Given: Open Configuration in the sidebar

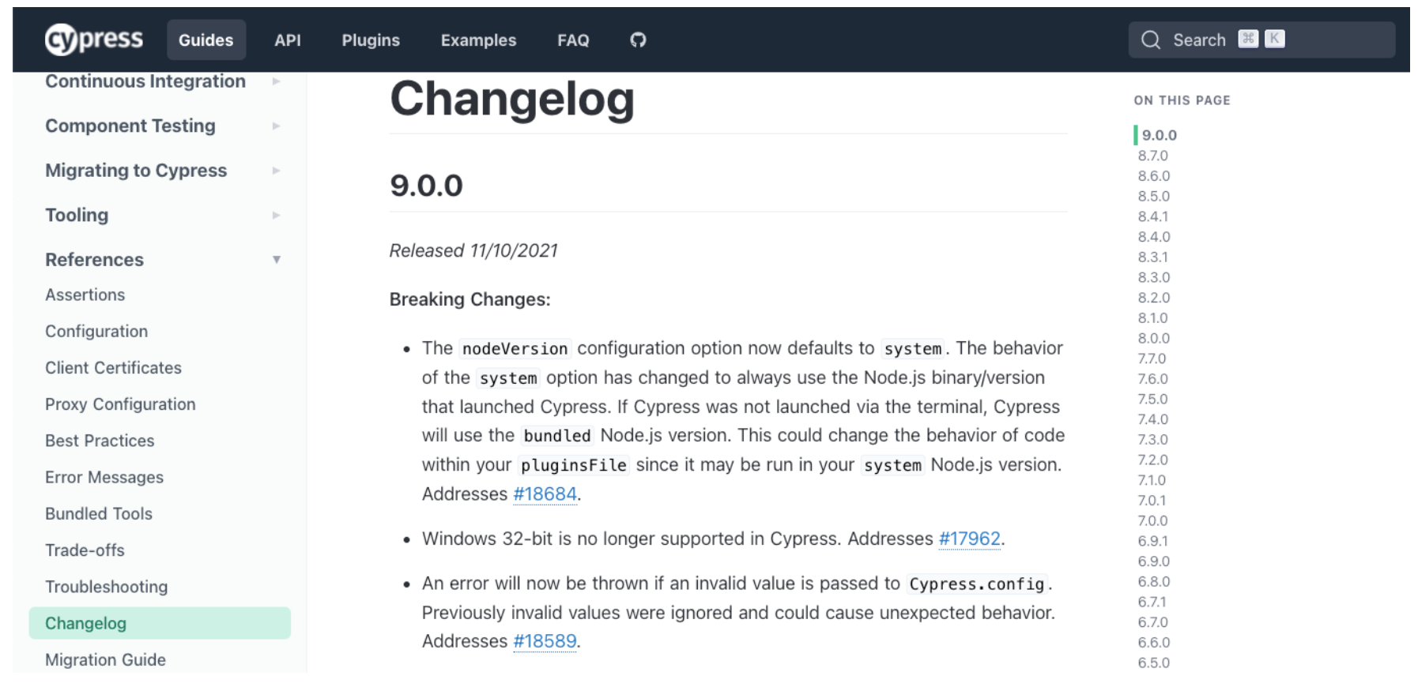Looking at the screenshot, I should coord(96,332).
